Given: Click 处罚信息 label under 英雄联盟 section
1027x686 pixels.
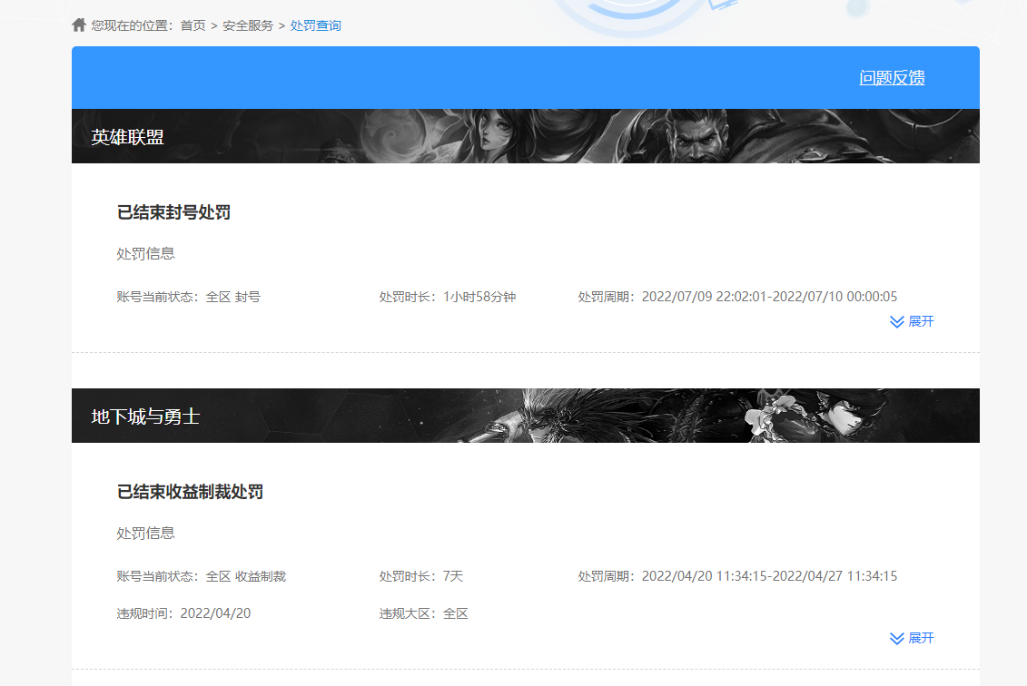Looking at the screenshot, I should [x=145, y=253].
